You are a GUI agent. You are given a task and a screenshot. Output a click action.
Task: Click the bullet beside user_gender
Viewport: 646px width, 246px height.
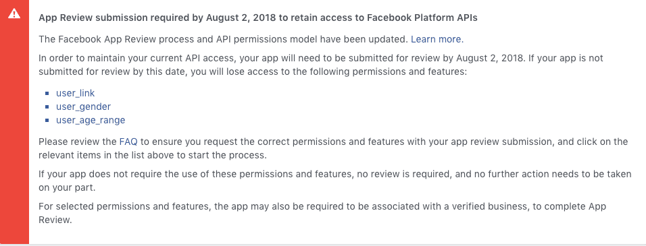47,107
